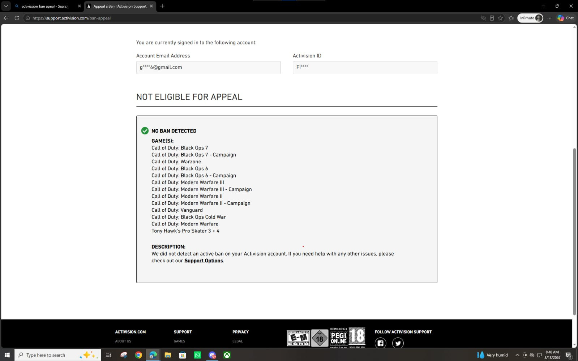Click the green No Ban Detected checkmark

click(145, 131)
